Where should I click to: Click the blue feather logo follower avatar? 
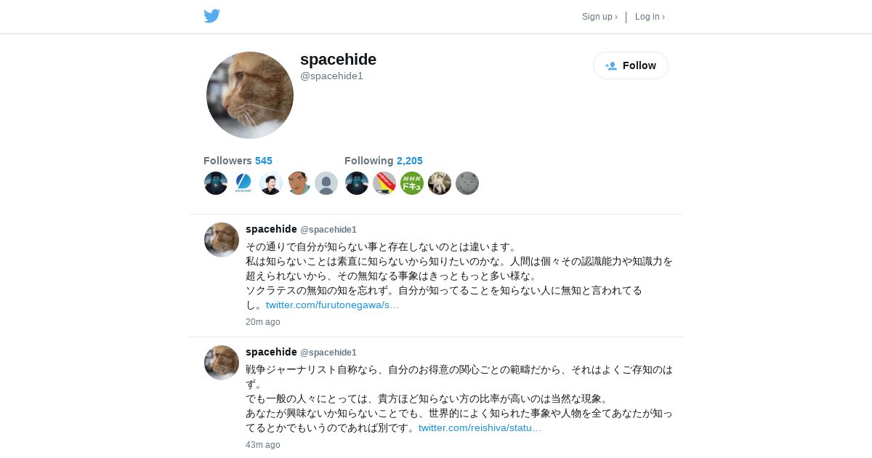tap(243, 183)
